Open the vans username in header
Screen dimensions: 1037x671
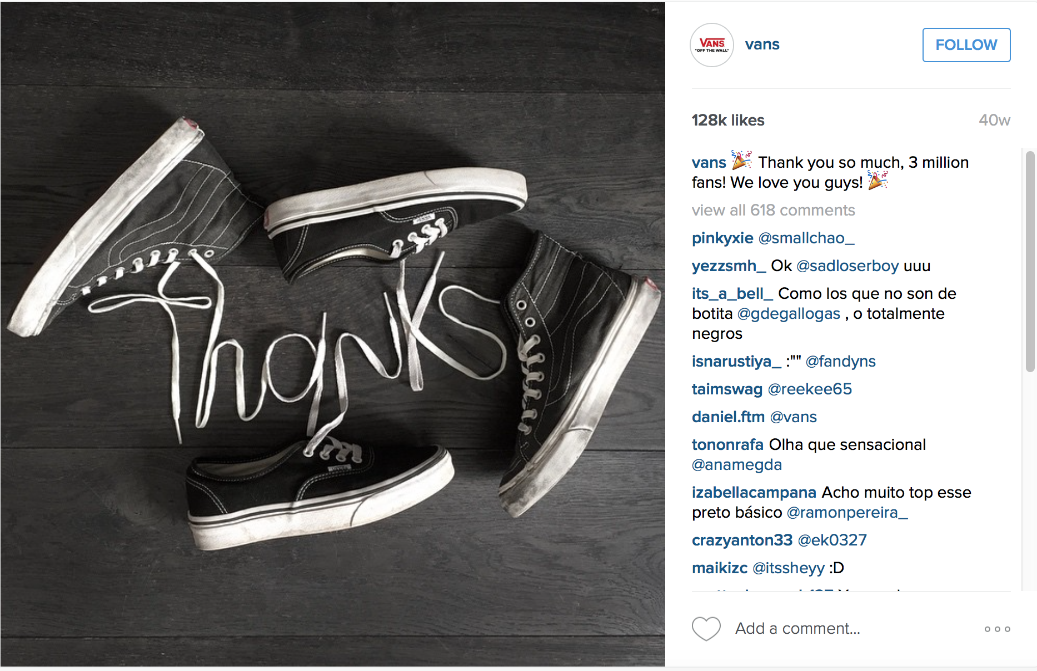[762, 44]
